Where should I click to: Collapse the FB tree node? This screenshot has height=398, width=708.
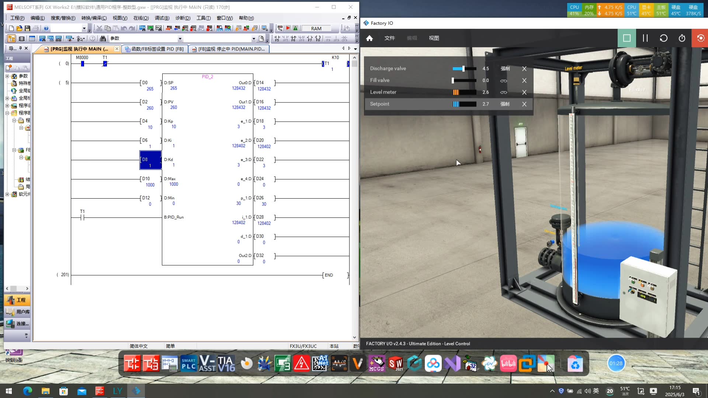point(14,150)
